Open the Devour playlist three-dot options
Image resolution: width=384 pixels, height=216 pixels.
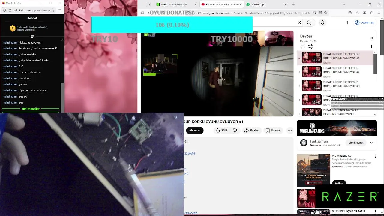372,46
